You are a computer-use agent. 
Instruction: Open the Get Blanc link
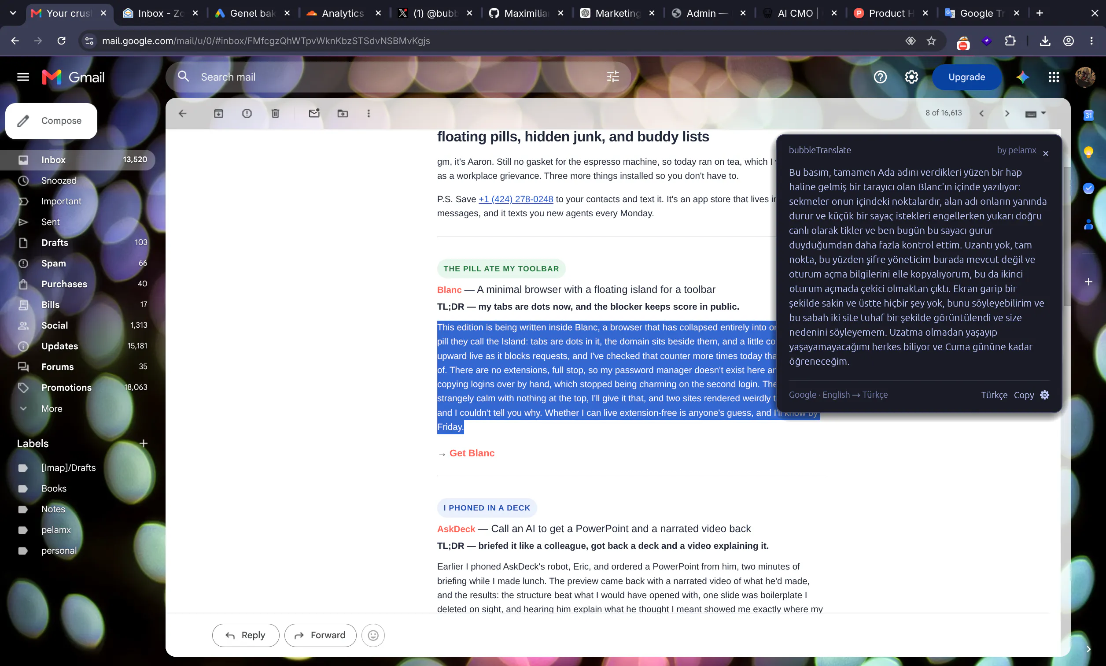point(472,453)
